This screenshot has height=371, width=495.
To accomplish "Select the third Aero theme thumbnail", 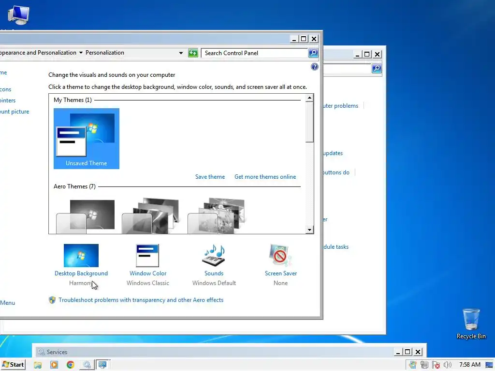I will tap(216, 216).
